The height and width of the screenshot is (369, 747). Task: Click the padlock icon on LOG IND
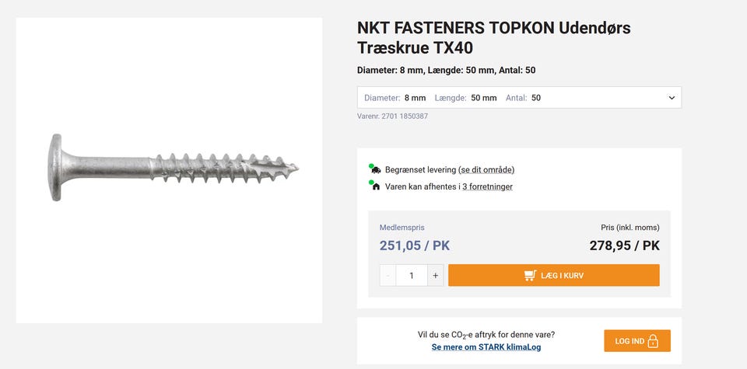(x=653, y=341)
